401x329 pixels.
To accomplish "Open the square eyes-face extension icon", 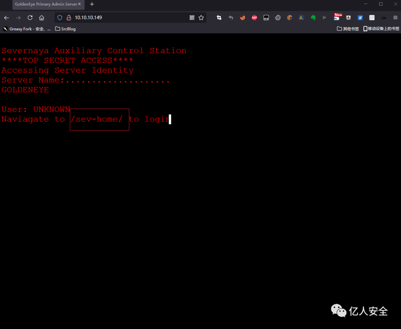I will click(x=266, y=18).
